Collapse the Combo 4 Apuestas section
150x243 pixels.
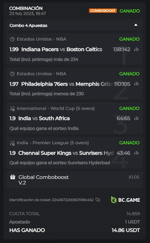[136, 25]
